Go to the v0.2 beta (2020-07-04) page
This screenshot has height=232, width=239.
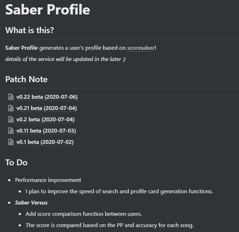pyautogui.click(x=45, y=120)
